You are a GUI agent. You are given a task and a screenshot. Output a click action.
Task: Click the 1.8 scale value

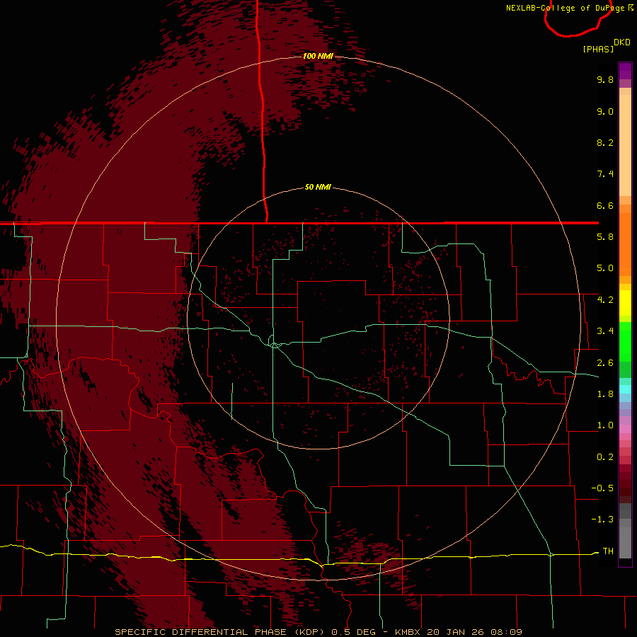(605, 394)
